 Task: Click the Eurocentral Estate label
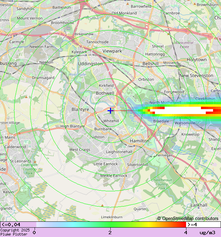(x=184, y=45)
